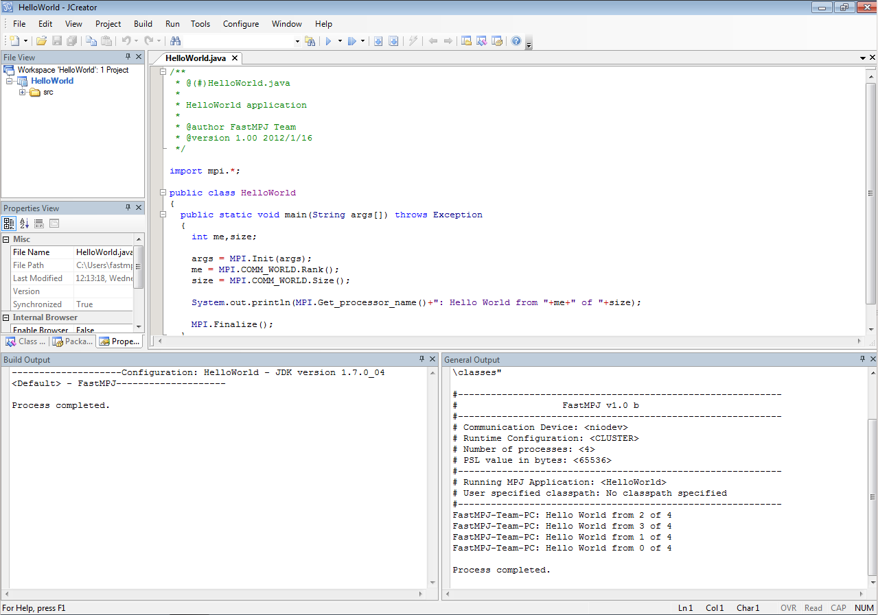Viewport: 878px width, 615px height.
Task: Click the Undo arrow icon
Action: (126, 41)
